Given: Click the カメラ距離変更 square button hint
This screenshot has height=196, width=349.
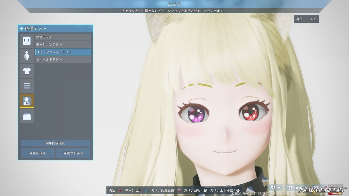Looking at the screenshot, I should point(179,190).
